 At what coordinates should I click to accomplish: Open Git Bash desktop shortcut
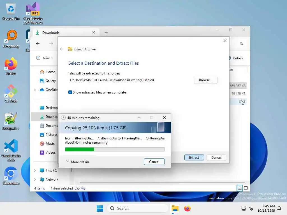[x=11, y=94]
